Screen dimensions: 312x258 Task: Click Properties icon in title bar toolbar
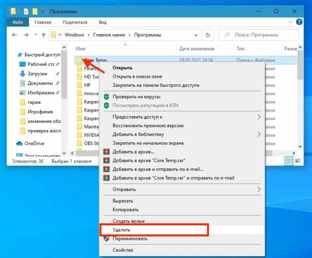(x=26, y=11)
